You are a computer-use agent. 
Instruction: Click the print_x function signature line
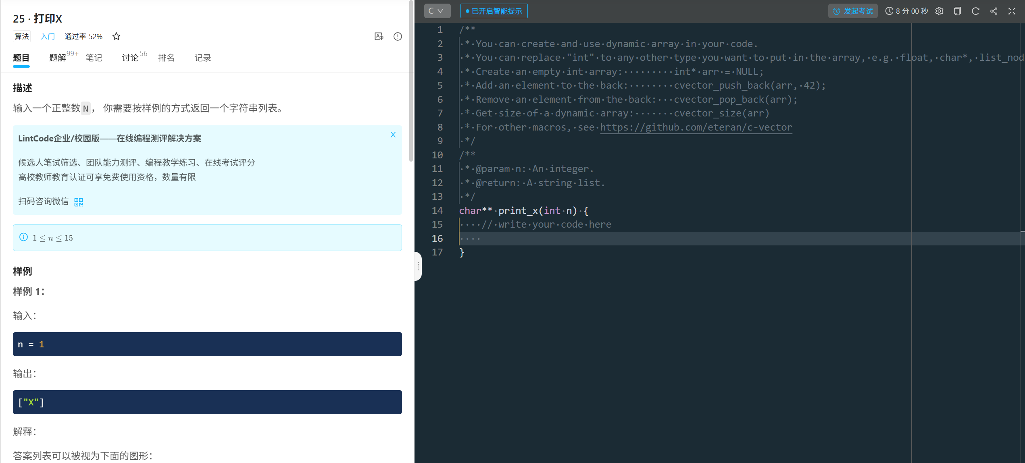(x=523, y=211)
